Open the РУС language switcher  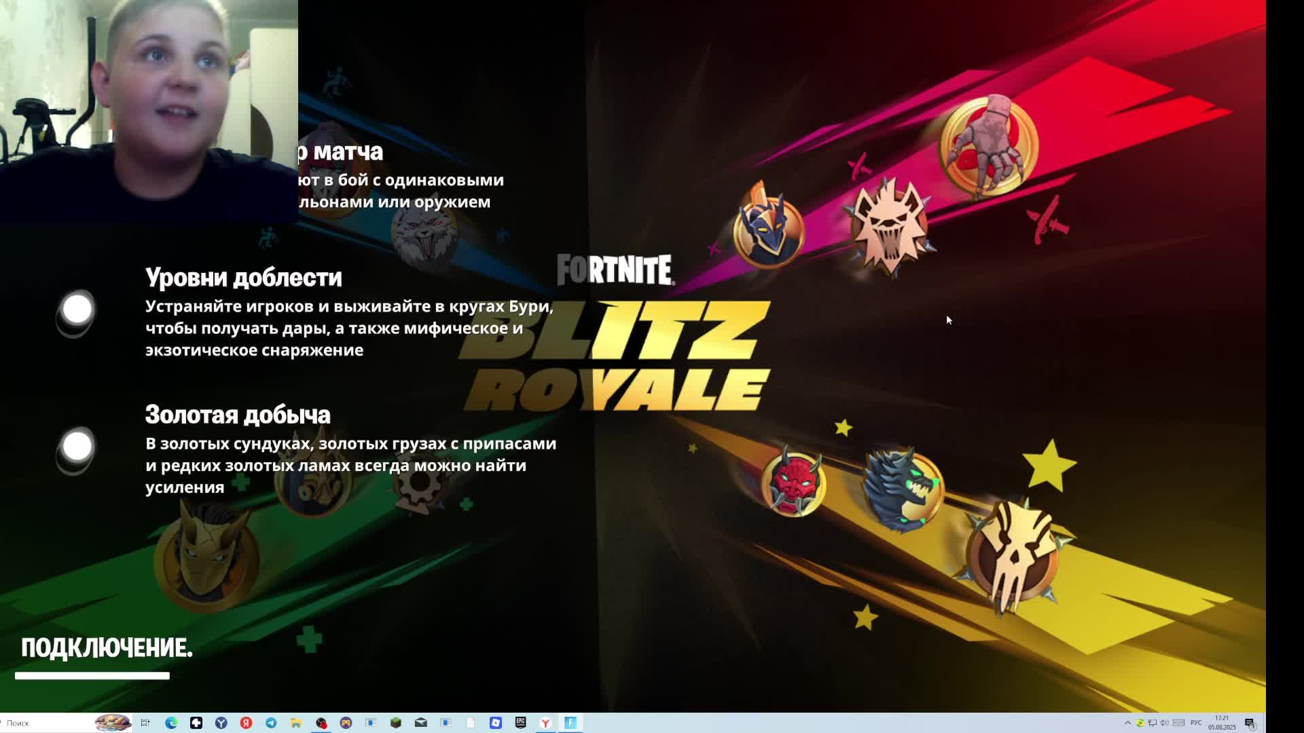(x=1196, y=723)
